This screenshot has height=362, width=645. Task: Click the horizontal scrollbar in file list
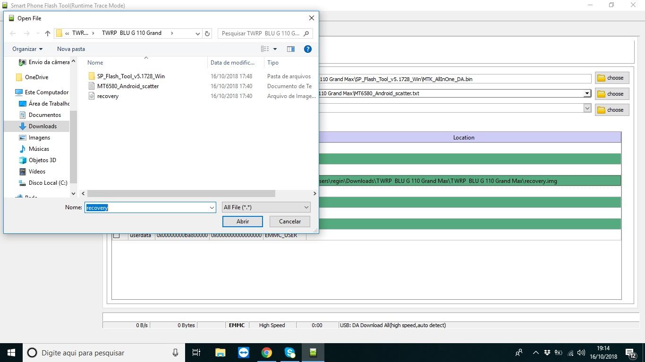[x=181, y=193]
